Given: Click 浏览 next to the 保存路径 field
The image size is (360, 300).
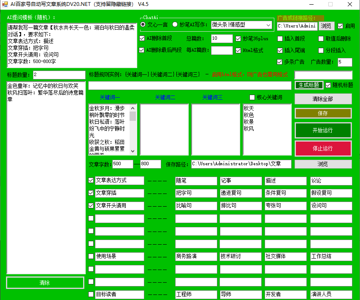Looking at the screenshot, I should (x=322, y=164).
